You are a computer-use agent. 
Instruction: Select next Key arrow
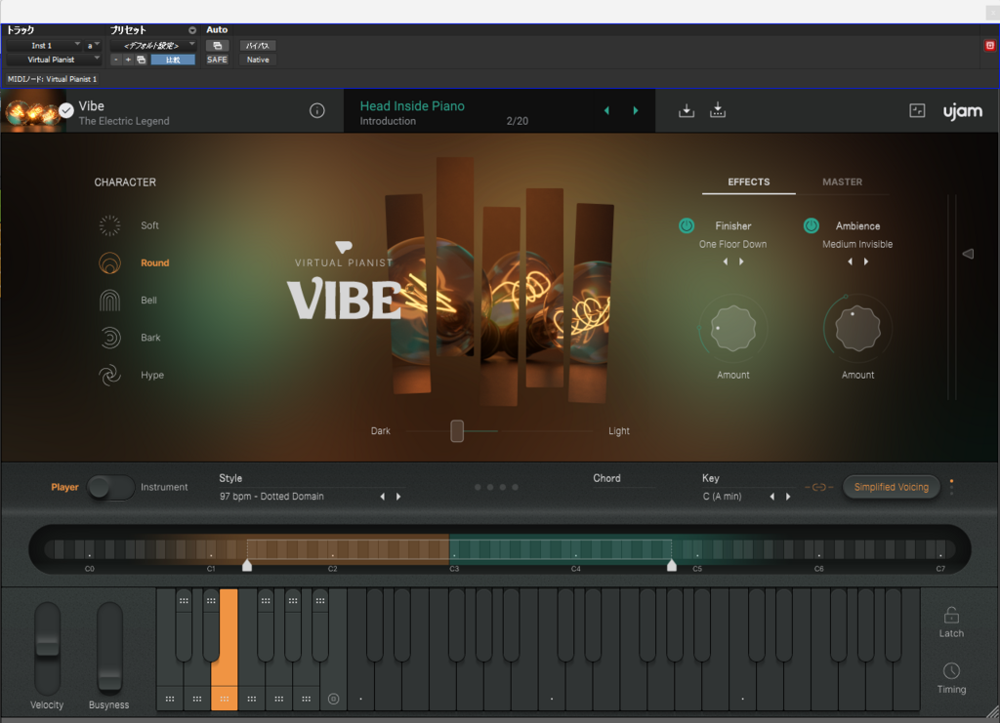[788, 497]
